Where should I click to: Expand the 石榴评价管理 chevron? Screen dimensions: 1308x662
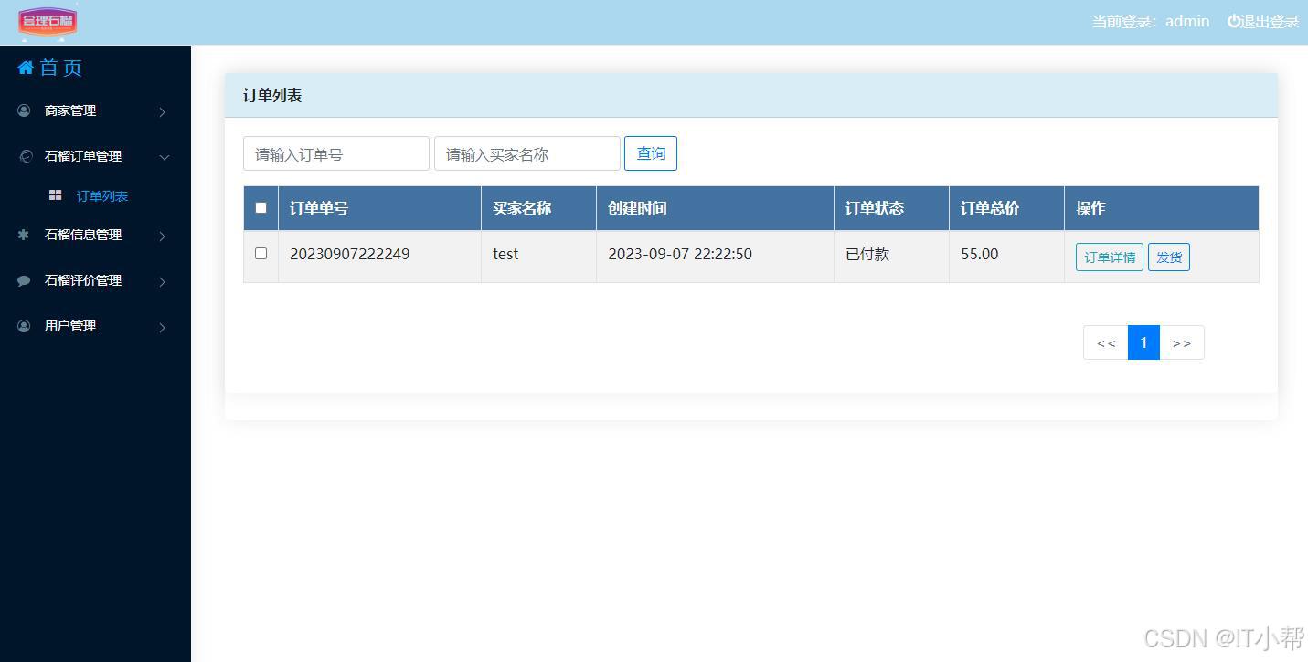coord(163,281)
